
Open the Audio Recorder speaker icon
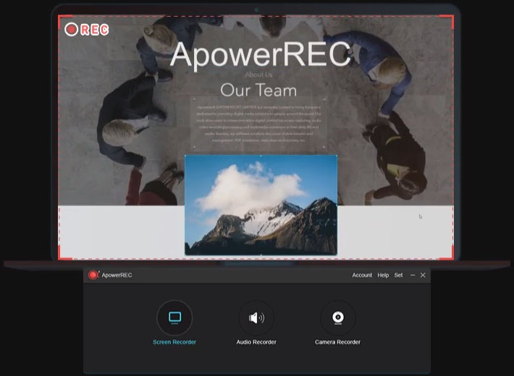click(x=256, y=317)
